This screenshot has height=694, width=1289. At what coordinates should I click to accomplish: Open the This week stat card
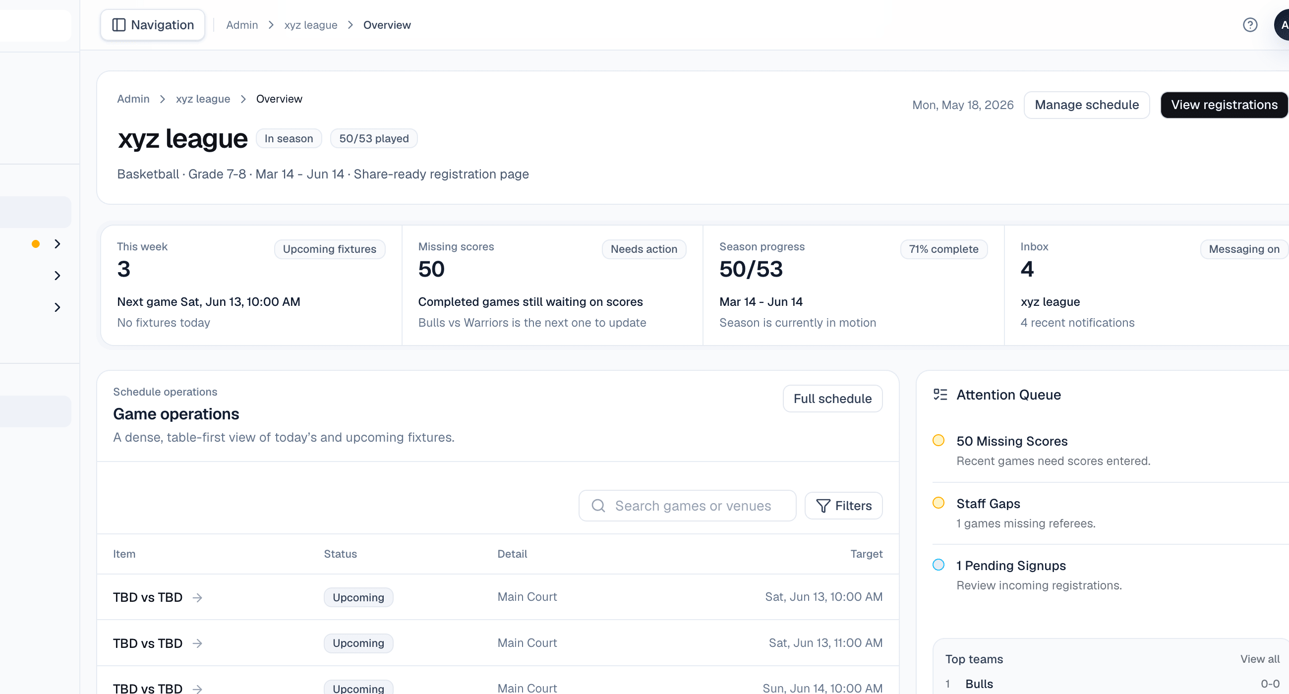[x=251, y=285]
